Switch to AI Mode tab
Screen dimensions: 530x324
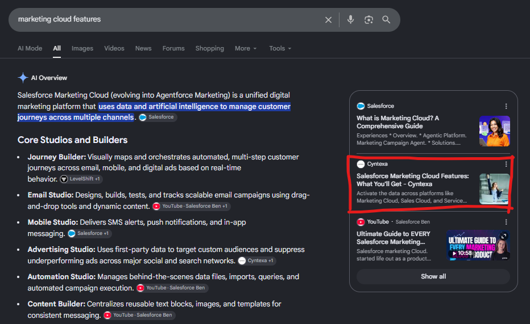coord(30,48)
